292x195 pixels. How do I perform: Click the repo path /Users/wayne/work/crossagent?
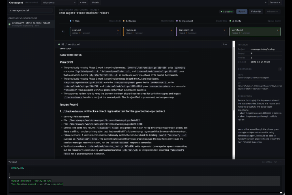253,78
